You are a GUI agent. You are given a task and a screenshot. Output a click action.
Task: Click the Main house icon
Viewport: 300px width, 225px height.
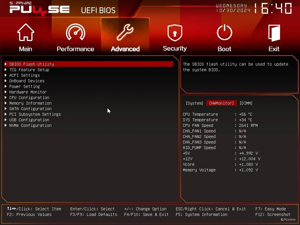pos(25,33)
